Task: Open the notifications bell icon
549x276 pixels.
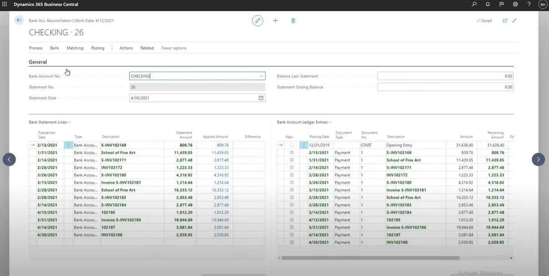Action: [x=488, y=4]
